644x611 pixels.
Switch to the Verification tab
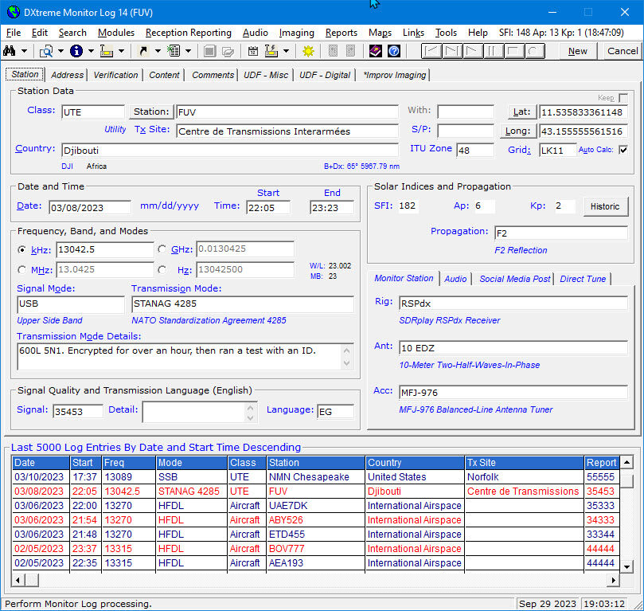pyautogui.click(x=115, y=75)
